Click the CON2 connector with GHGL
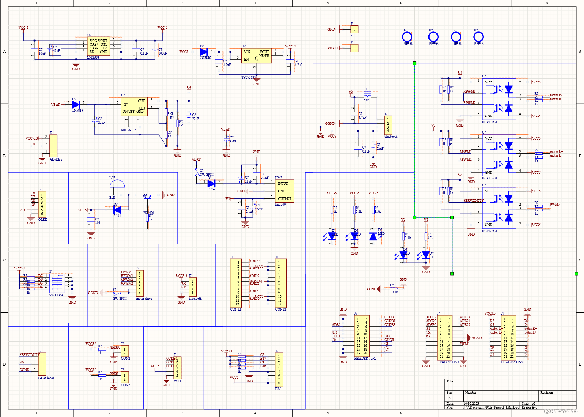The width and height of the screenshot is (584, 417). pyautogui.click(x=125, y=377)
